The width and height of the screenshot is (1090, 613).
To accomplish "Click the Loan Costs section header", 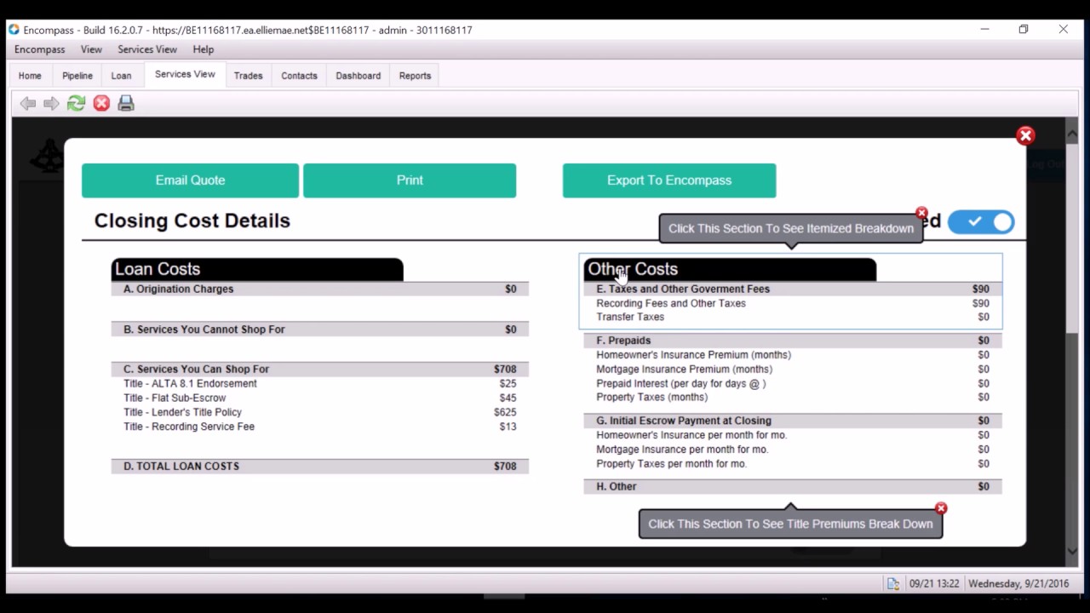I will click(257, 269).
